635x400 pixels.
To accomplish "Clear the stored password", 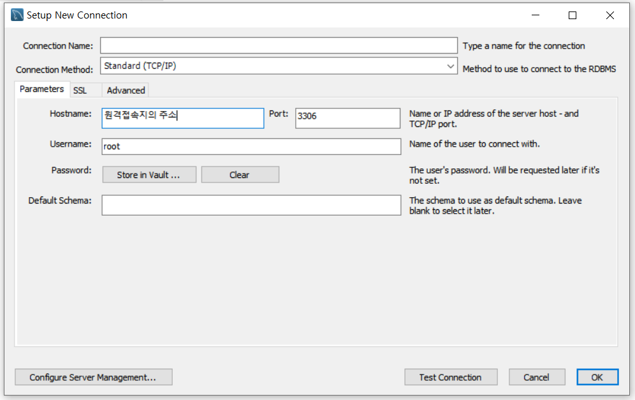I will tap(240, 175).
